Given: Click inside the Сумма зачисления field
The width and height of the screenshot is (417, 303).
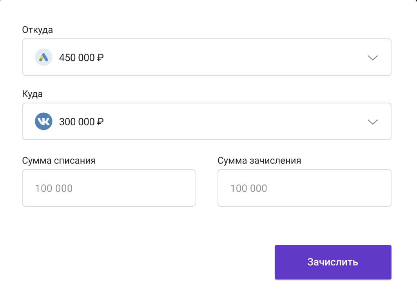Looking at the screenshot, I should click(x=304, y=188).
